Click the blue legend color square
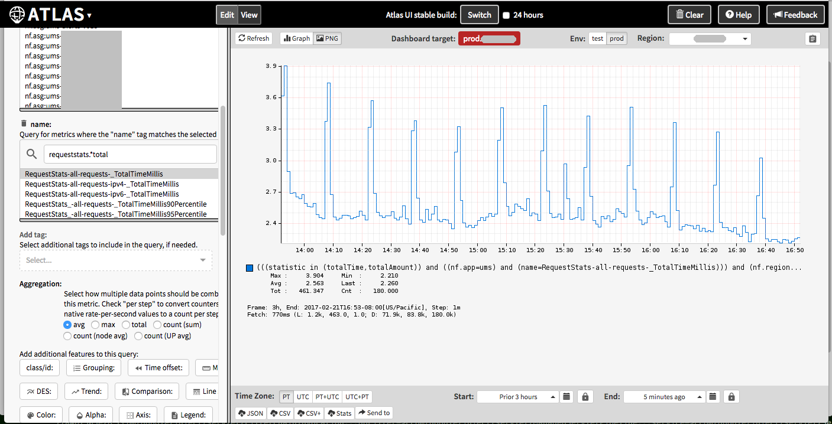The width and height of the screenshot is (832, 424). coord(250,268)
